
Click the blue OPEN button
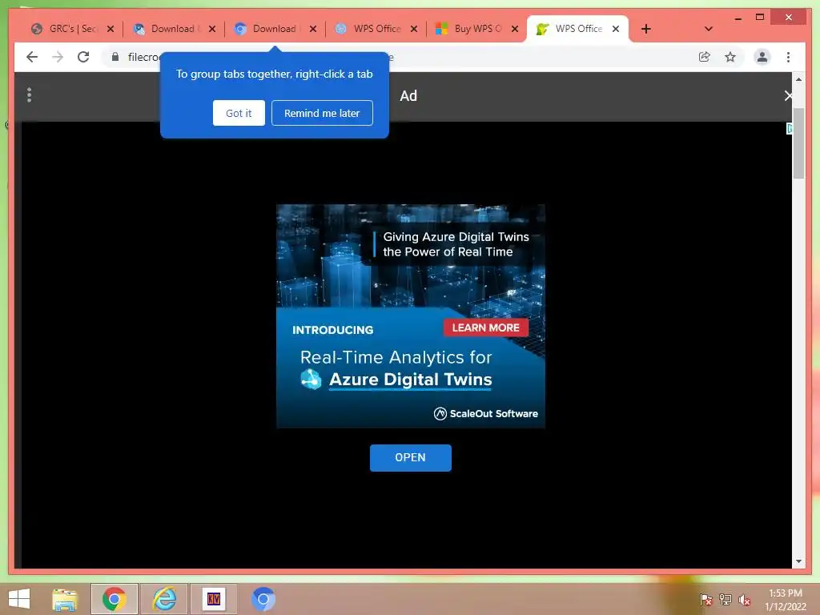click(411, 457)
